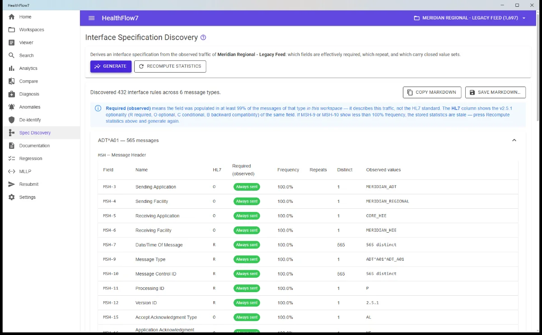Open the De-identify shield icon
Screen dimensions: 542x335
pyautogui.click(x=12, y=120)
